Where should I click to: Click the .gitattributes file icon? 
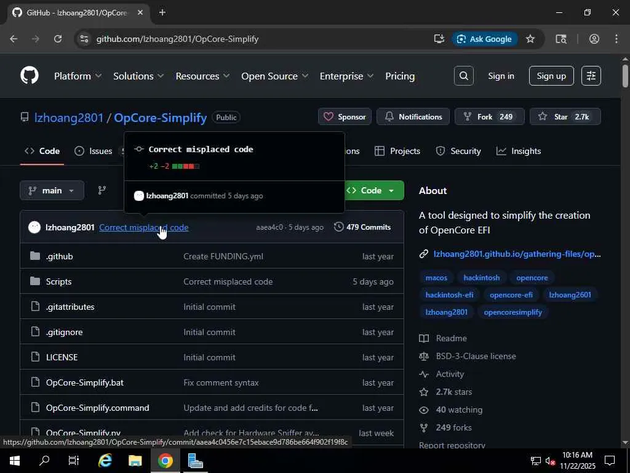(35, 307)
